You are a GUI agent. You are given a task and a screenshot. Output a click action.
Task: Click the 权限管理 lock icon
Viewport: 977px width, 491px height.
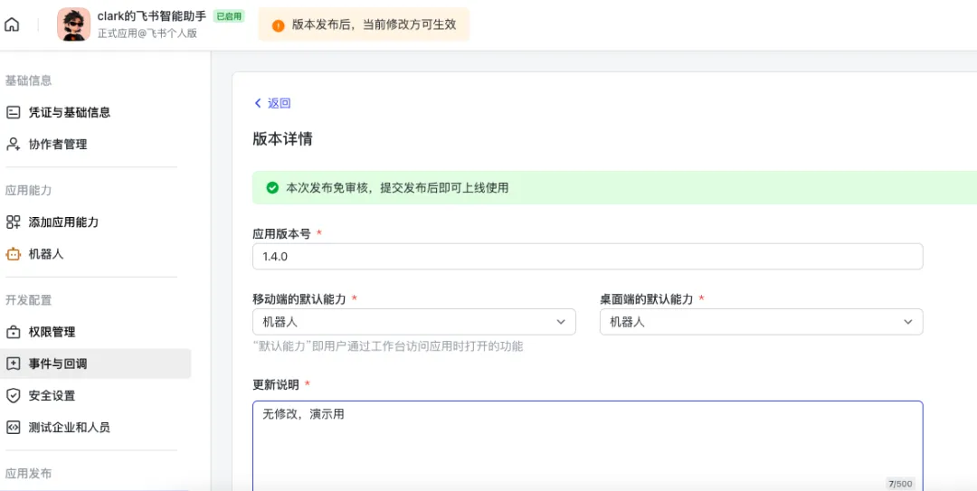[13, 332]
